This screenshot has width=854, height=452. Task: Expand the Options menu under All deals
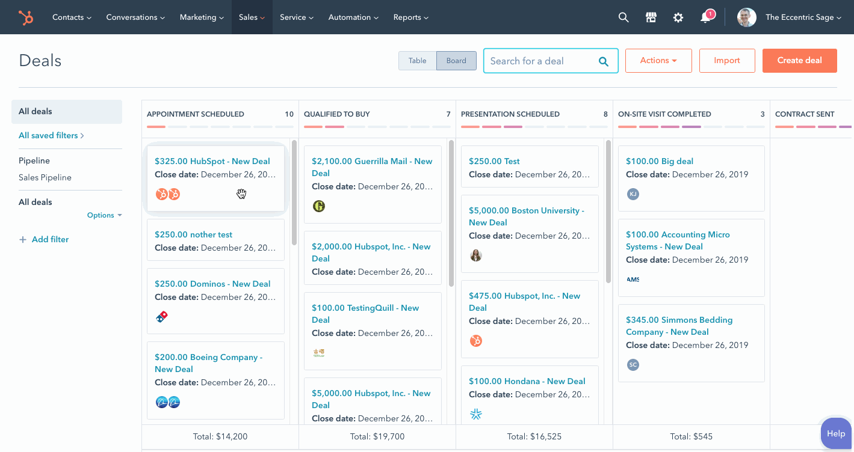(x=104, y=215)
